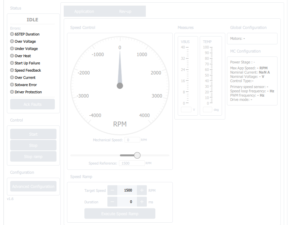
Task: Increase Target Speed with plus button
Action: click(142, 190)
